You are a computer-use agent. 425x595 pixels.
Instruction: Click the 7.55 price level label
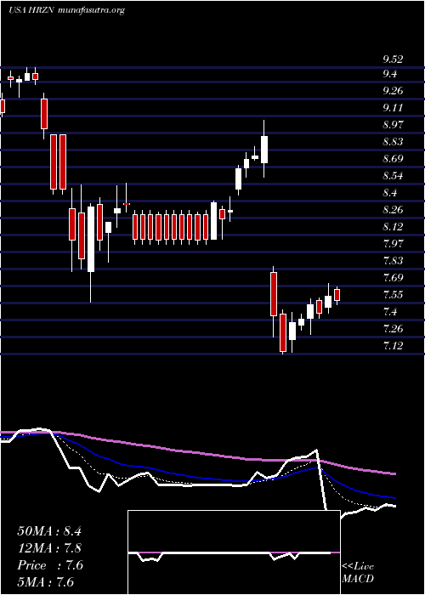pos(393,295)
